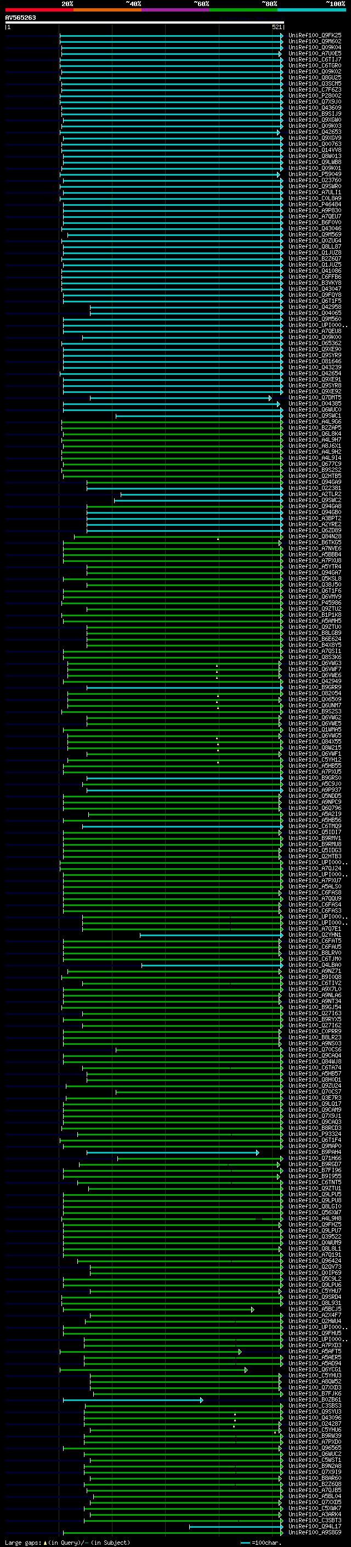Screen dimensions: 351x1547
Task: Click the =100char. scale legend
Action: pyautogui.click(x=260, y=1543)
